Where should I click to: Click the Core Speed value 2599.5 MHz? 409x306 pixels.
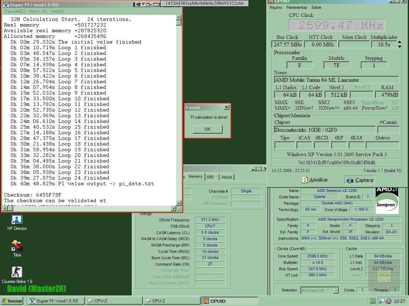tap(317, 256)
